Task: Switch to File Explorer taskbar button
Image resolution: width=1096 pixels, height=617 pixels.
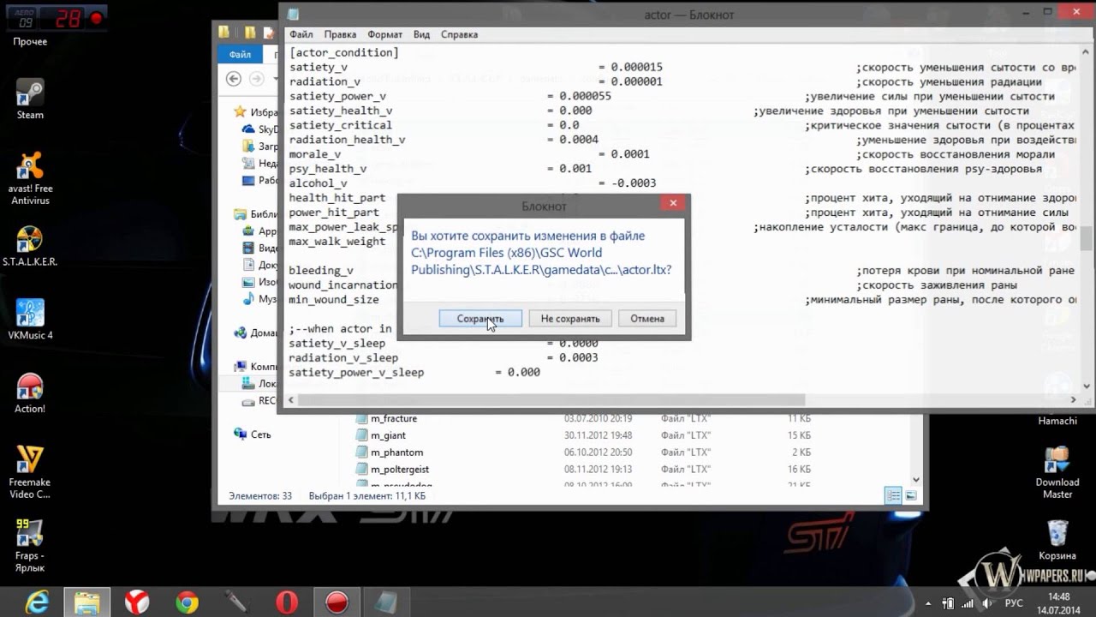Action: click(86, 602)
